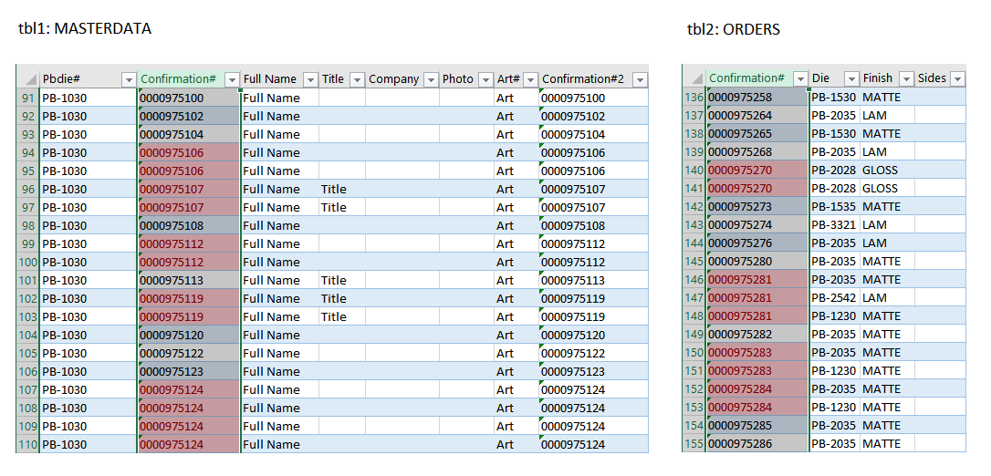Image resolution: width=991 pixels, height=476 pixels.
Task: Click select-all corner of MASTERDATA table
Action: click(x=28, y=79)
